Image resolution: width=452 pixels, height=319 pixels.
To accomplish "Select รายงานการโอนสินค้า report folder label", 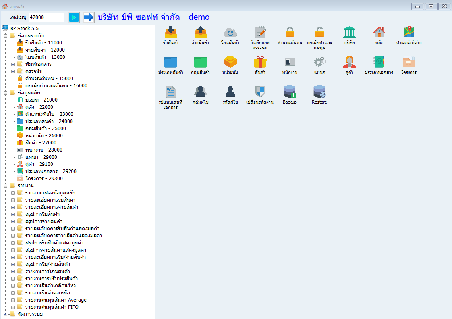I will point(48,271).
